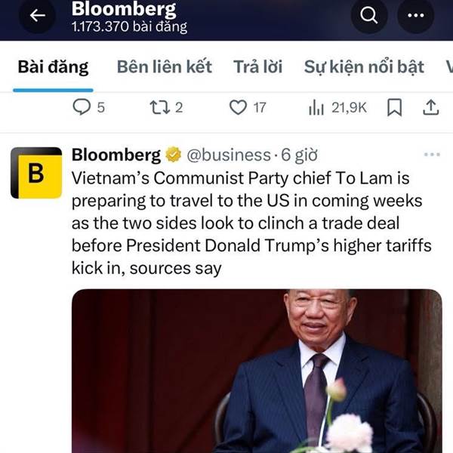Open the @business handle link
Image resolution: width=453 pixels, height=453 pixels.
point(229,155)
